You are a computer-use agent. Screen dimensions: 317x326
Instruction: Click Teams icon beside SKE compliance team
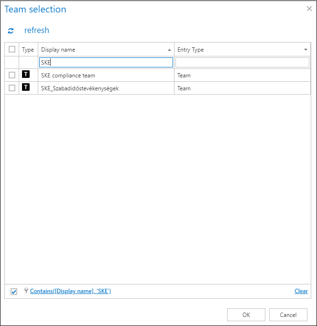(26, 75)
